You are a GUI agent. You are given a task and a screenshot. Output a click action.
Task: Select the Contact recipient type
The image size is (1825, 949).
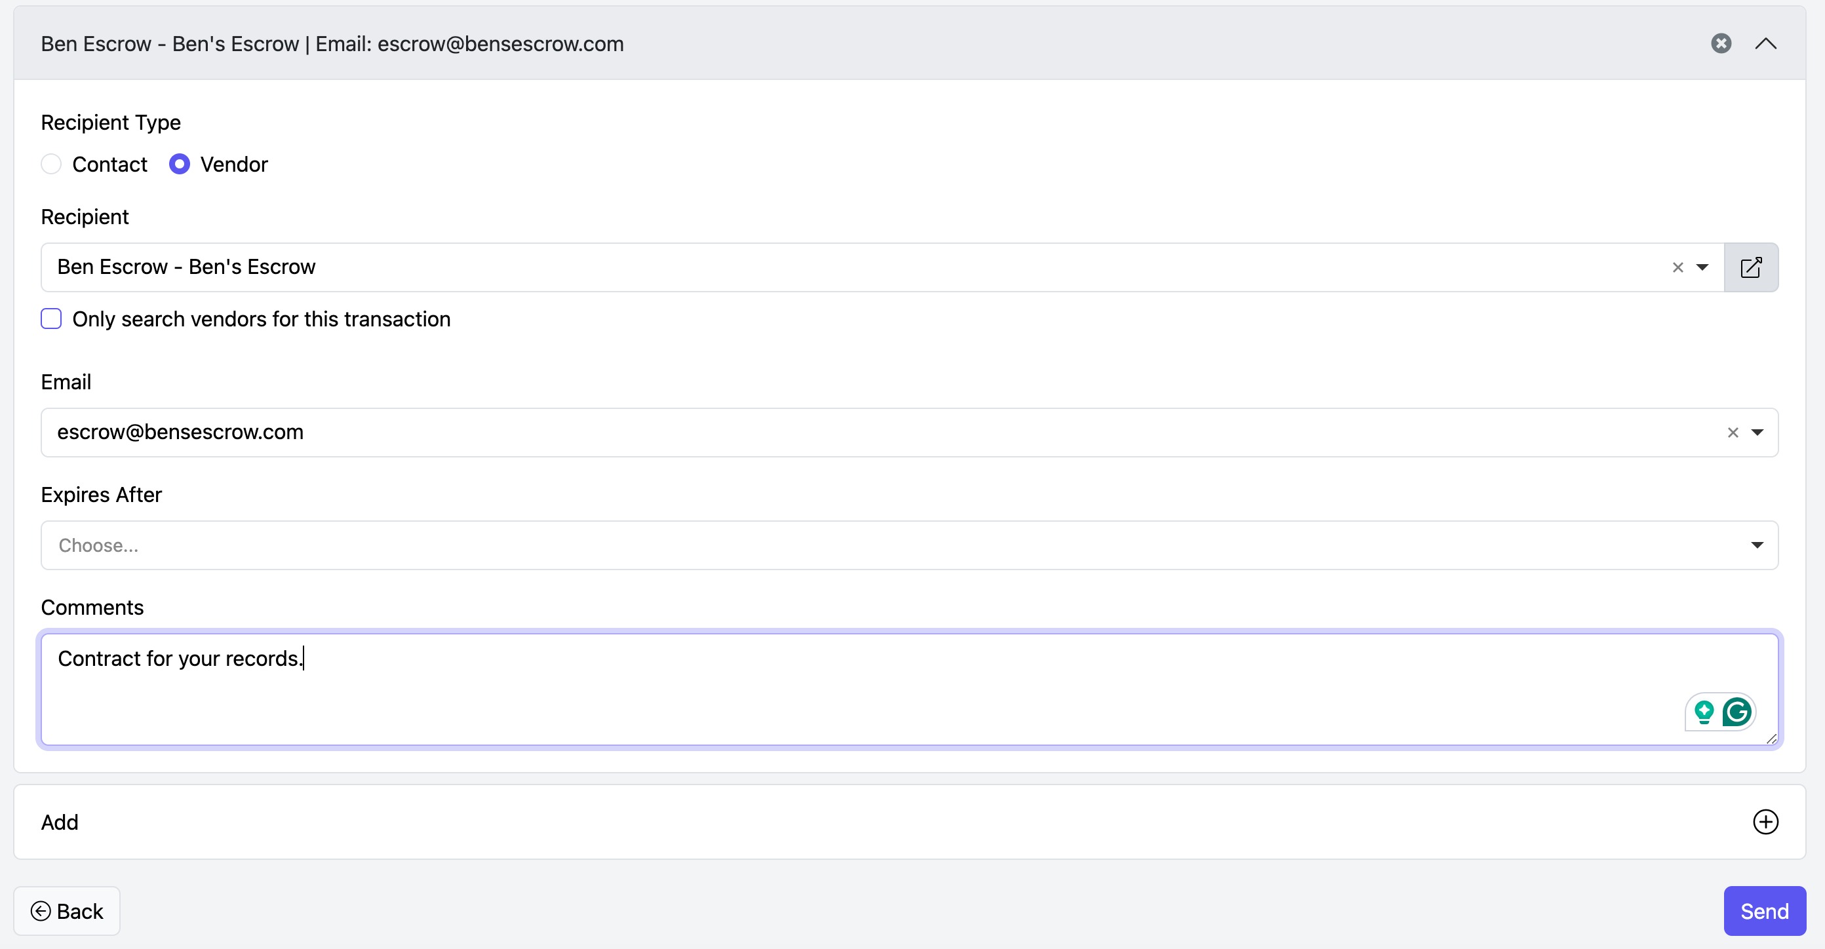[x=51, y=165]
